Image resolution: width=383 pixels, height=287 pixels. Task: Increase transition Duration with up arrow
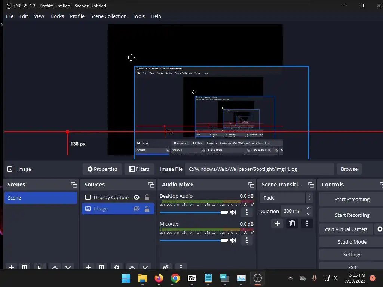pyautogui.click(x=309, y=209)
